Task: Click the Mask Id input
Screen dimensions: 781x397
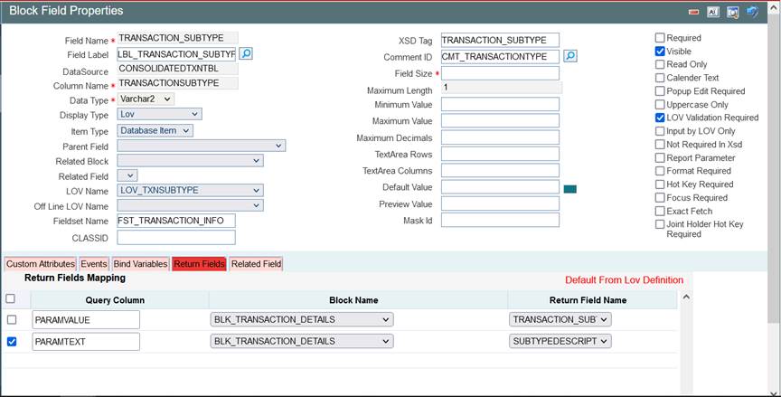Action: tap(500, 220)
